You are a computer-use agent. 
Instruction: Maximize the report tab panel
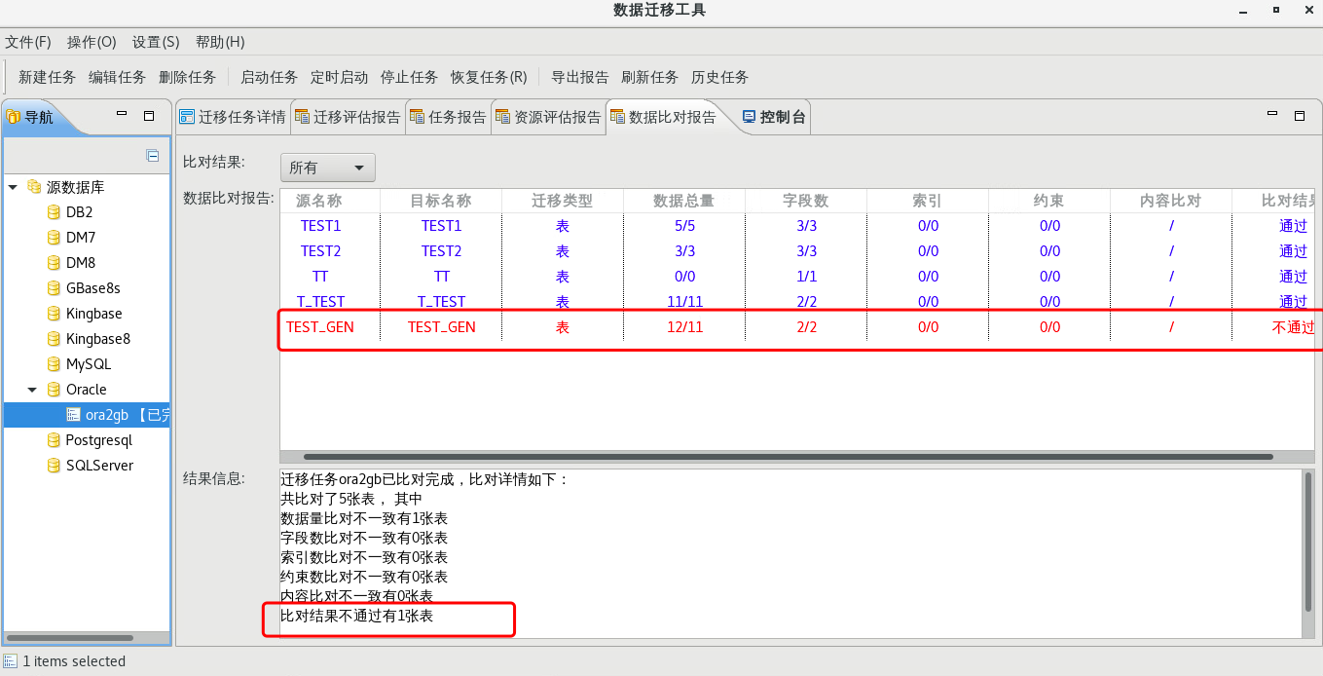pos(1300,115)
